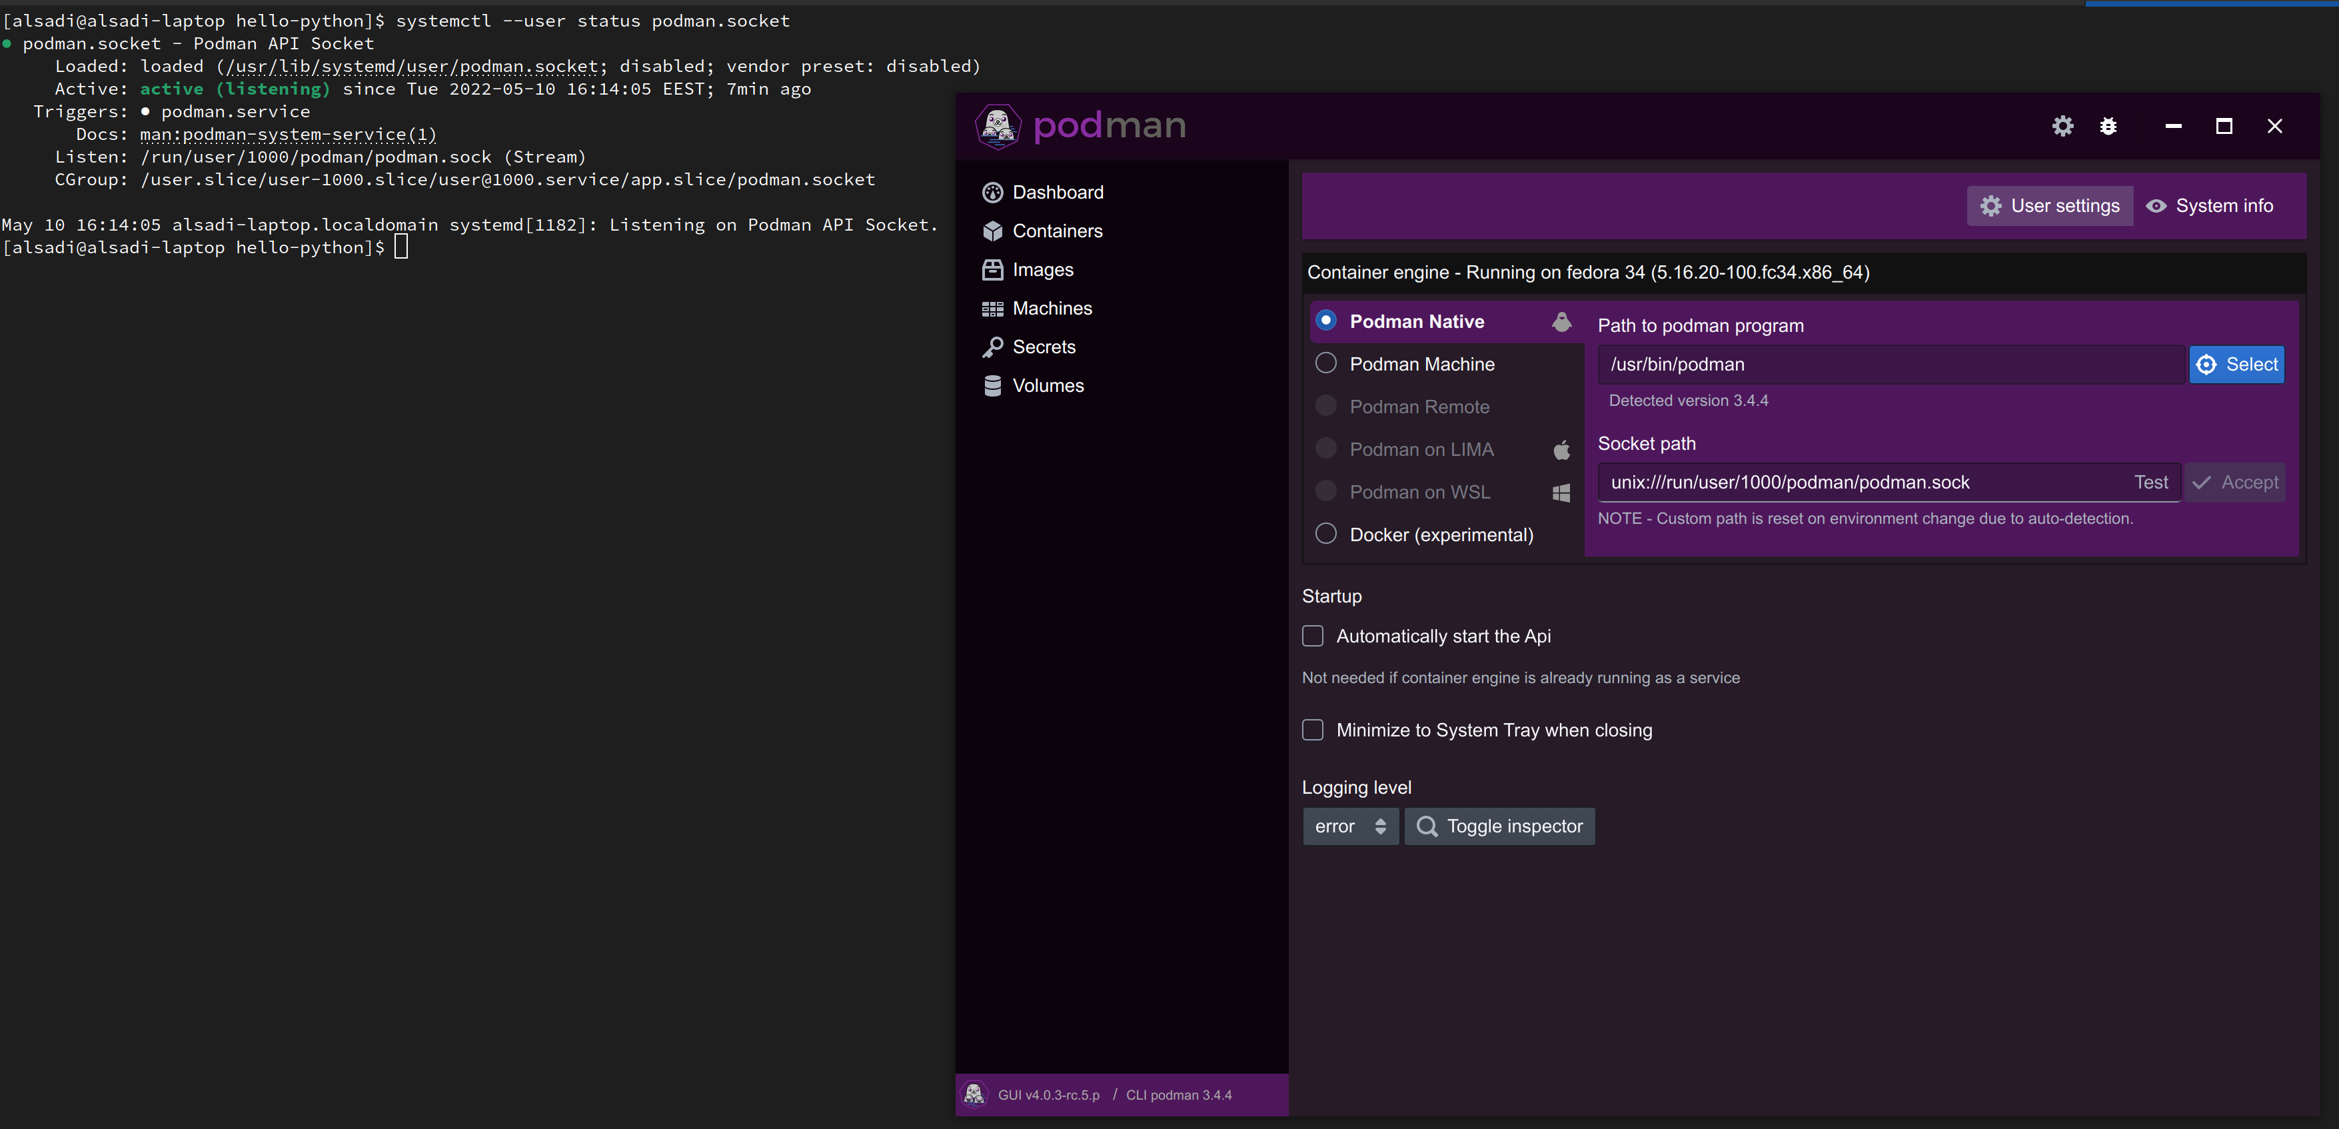
Task: Open the Containers section
Action: [x=1057, y=231]
